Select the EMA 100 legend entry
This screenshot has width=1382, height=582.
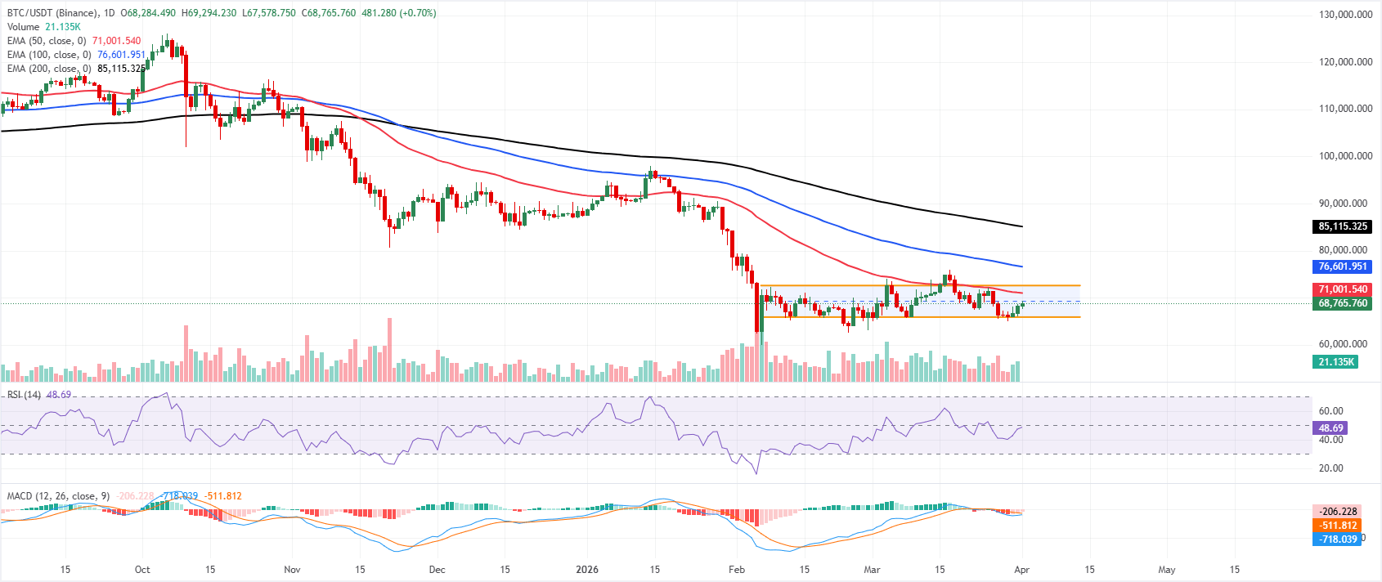click(x=48, y=55)
